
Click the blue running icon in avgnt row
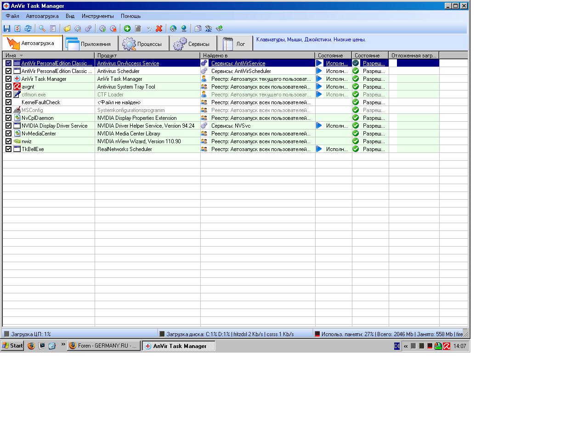319,87
